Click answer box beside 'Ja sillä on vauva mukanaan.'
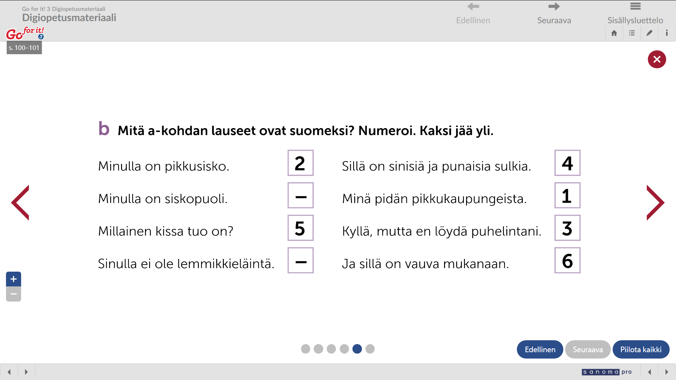 [567, 261]
